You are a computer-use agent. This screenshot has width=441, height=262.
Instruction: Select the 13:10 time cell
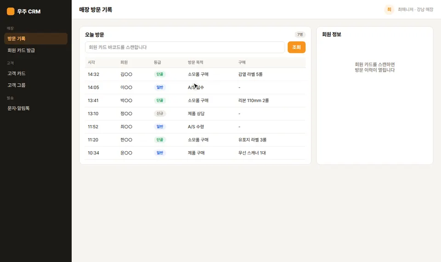pos(93,114)
